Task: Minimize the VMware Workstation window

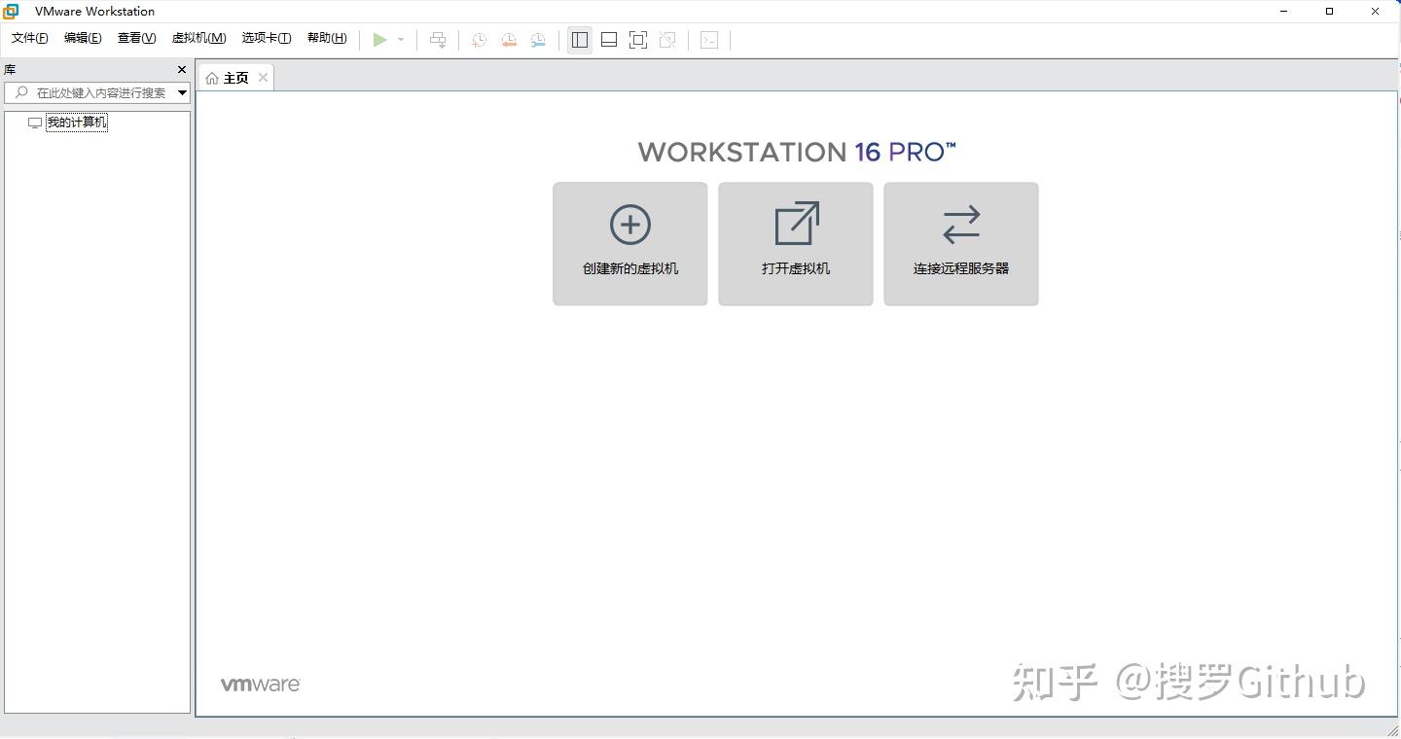Action: [1284, 12]
